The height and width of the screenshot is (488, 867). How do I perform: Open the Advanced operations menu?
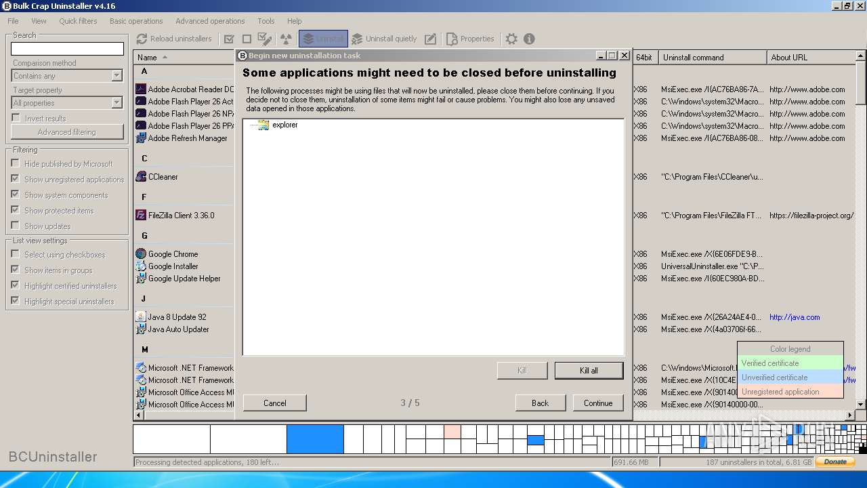tap(210, 21)
